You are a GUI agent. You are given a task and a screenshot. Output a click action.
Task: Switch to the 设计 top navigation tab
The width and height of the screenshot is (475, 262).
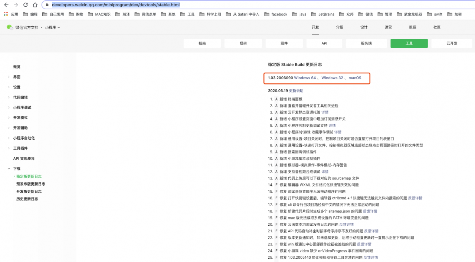coord(364,27)
